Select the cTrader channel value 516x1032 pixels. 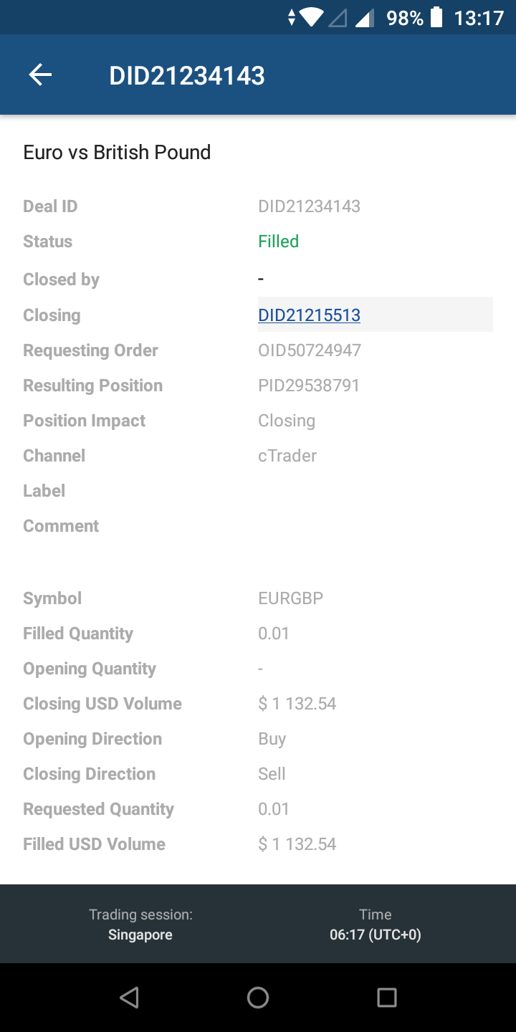(287, 456)
